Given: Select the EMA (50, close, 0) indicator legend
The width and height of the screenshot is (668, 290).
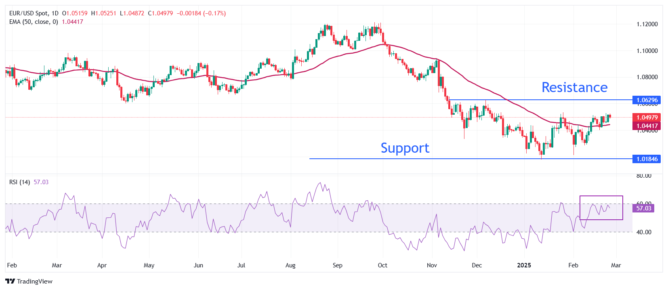Looking at the screenshot, I should 34,22.
